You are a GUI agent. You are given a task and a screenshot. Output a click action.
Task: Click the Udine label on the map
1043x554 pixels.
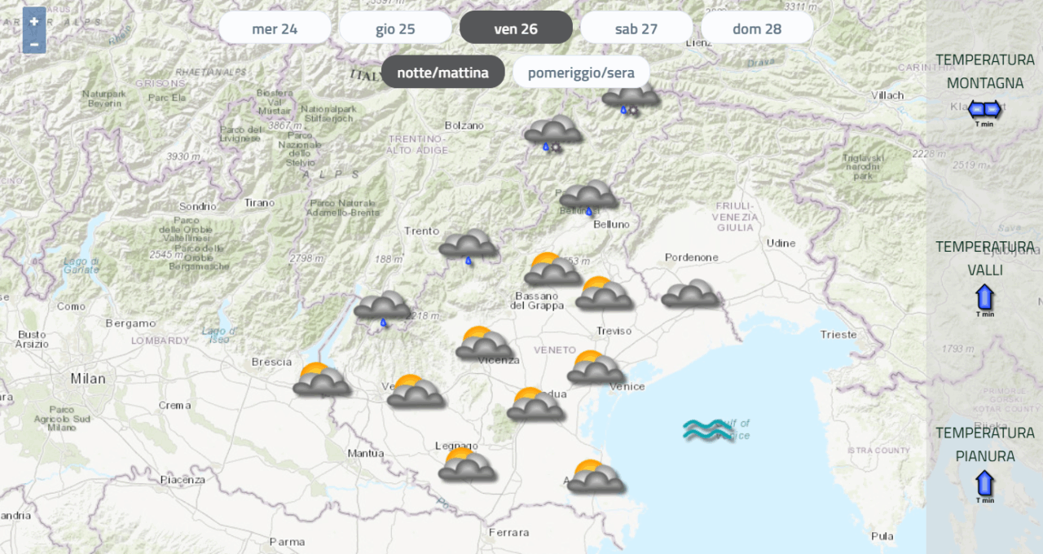click(781, 243)
